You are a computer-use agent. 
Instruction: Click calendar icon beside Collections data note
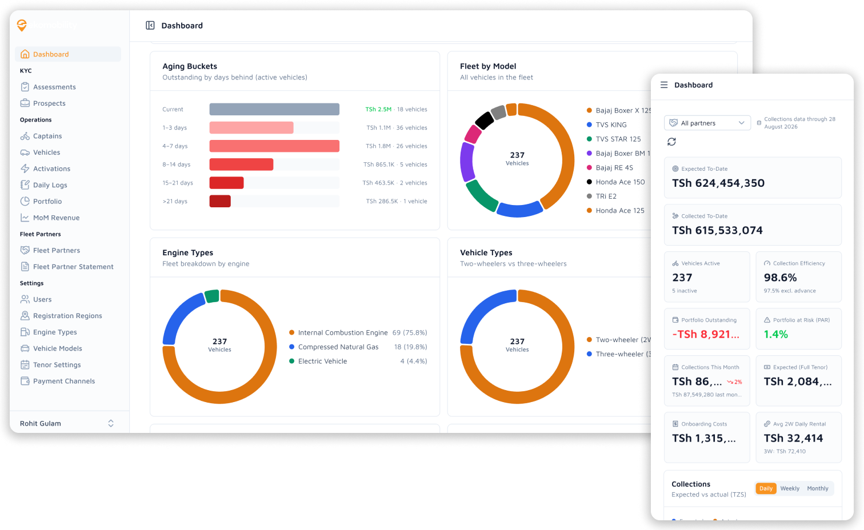point(759,123)
